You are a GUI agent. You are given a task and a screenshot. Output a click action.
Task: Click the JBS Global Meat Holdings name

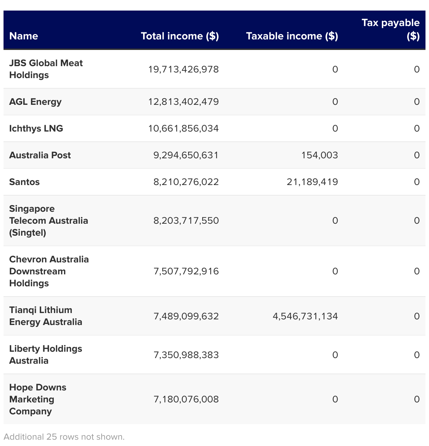pyautogui.click(x=46, y=69)
